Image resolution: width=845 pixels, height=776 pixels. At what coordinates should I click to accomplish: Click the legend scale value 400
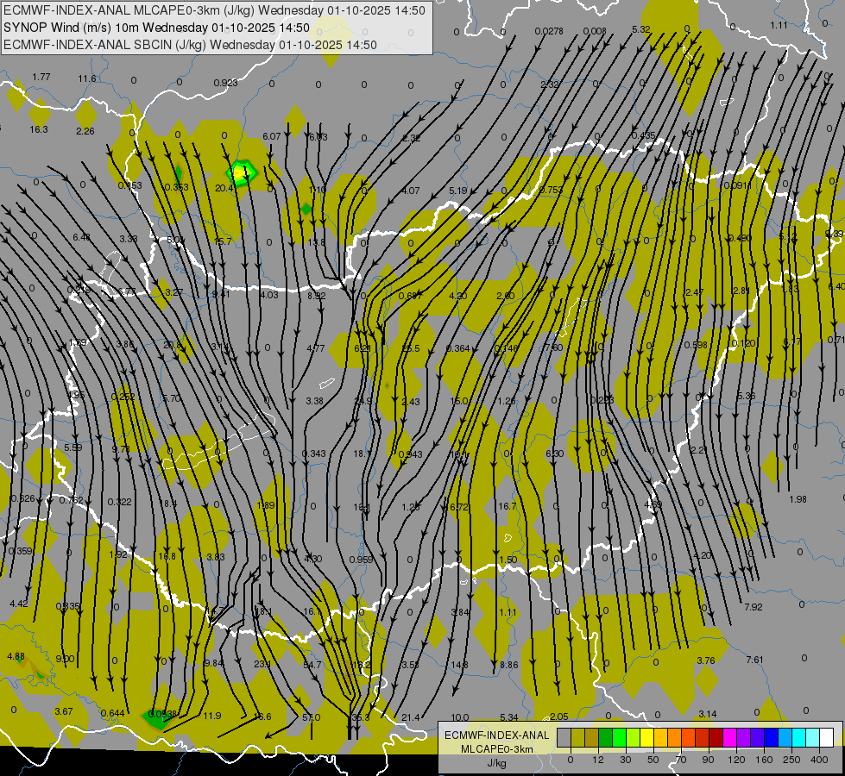tap(819, 760)
